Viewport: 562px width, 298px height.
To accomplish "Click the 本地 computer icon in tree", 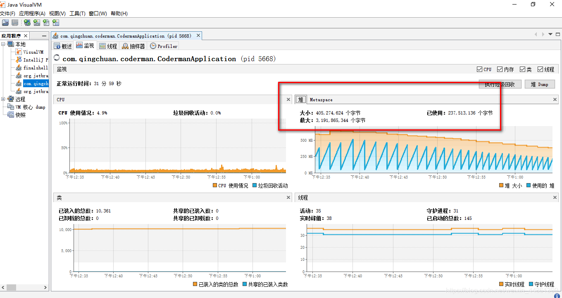I will (x=11, y=44).
